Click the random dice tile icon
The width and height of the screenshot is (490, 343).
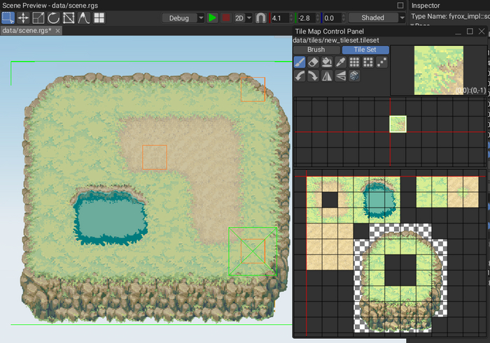(354, 76)
